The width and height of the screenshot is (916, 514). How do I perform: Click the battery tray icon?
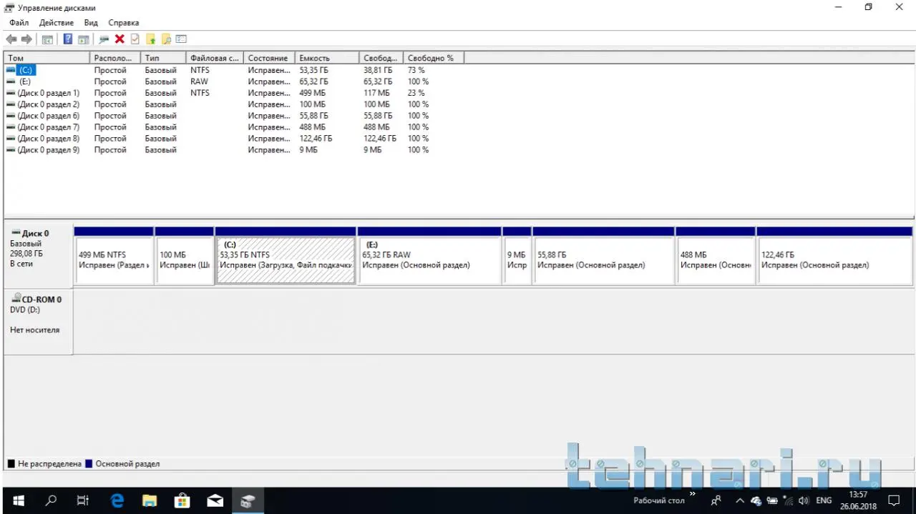771,500
